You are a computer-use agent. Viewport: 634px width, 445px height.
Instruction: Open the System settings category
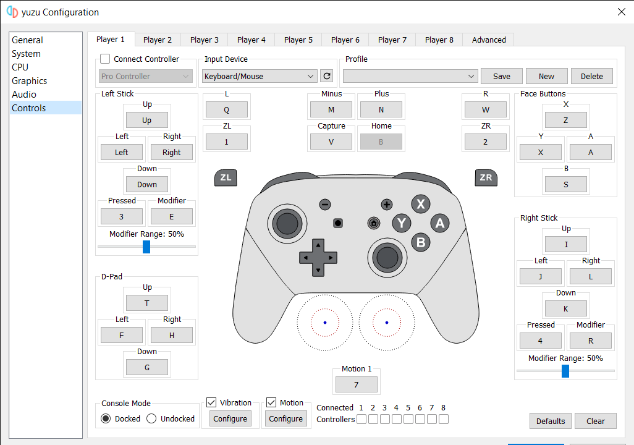pos(45,53)
